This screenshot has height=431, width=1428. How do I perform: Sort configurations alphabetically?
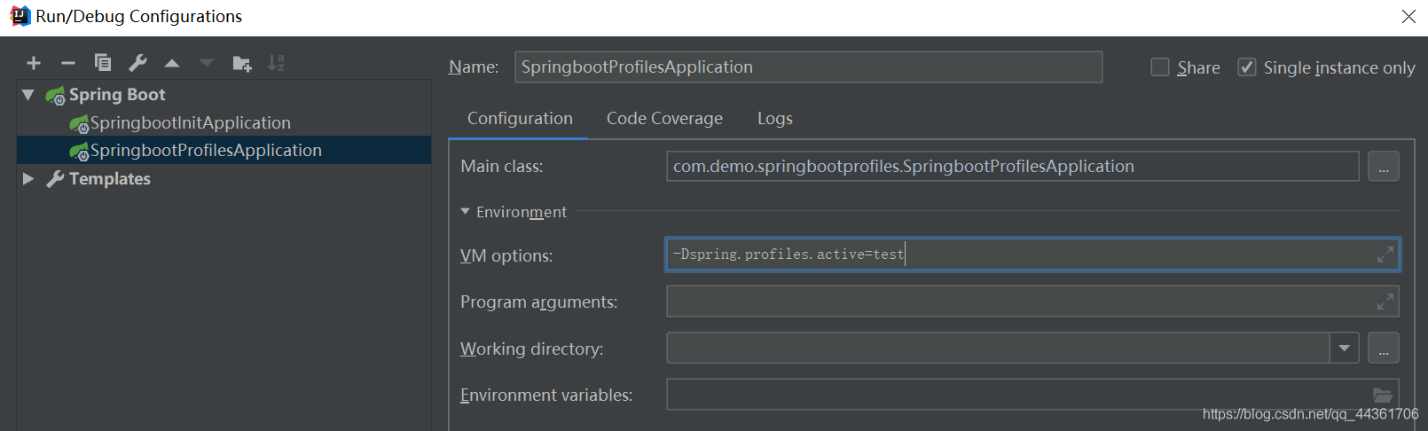(x=276, y=63)
